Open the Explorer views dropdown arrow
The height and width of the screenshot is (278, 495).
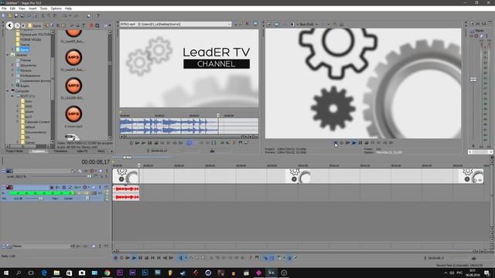(x=110, y=25)
